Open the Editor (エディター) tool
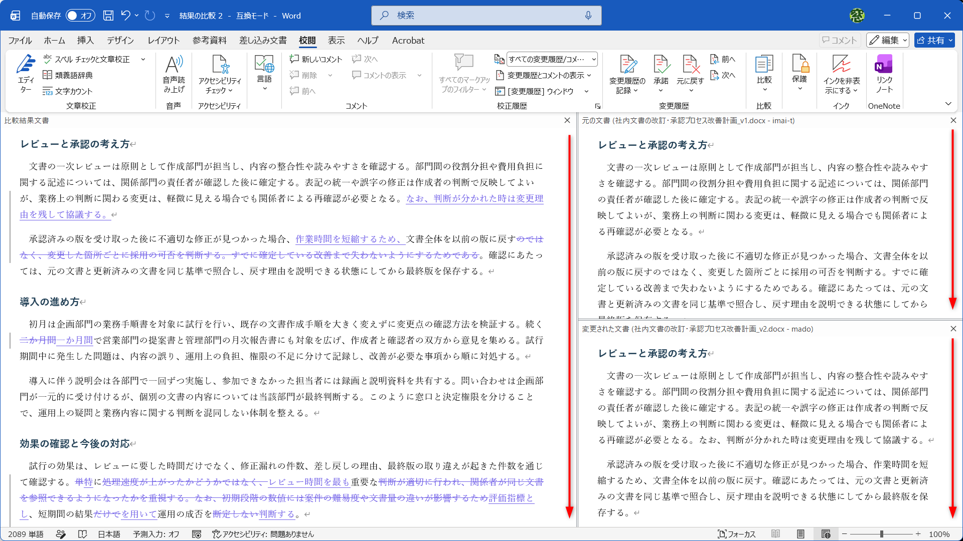963x541 pixels. [26, 74]
